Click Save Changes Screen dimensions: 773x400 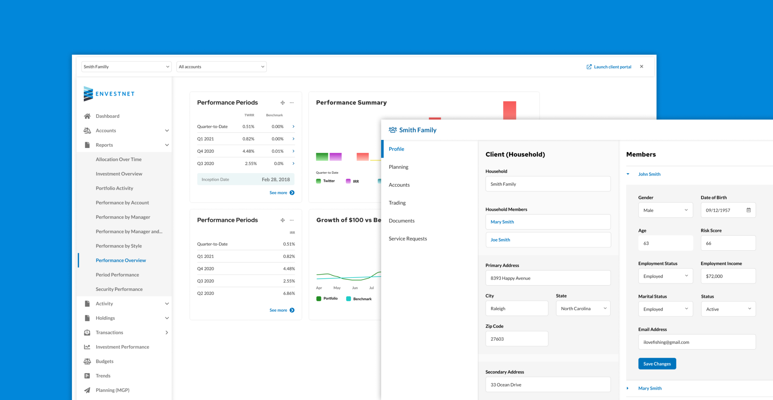click(657, 363)
